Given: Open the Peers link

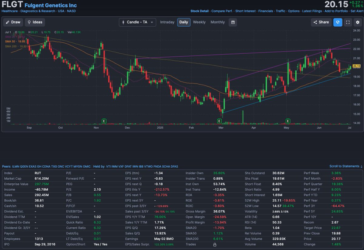Looking at the screenshot, I should [6, 167].
